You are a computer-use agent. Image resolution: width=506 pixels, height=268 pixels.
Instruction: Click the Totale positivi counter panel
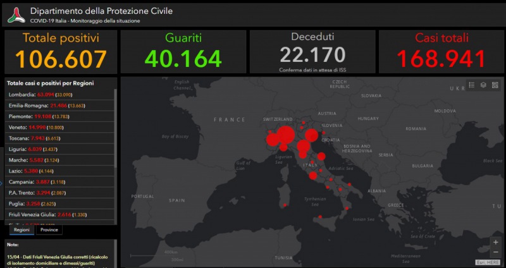tap(61, 52)
